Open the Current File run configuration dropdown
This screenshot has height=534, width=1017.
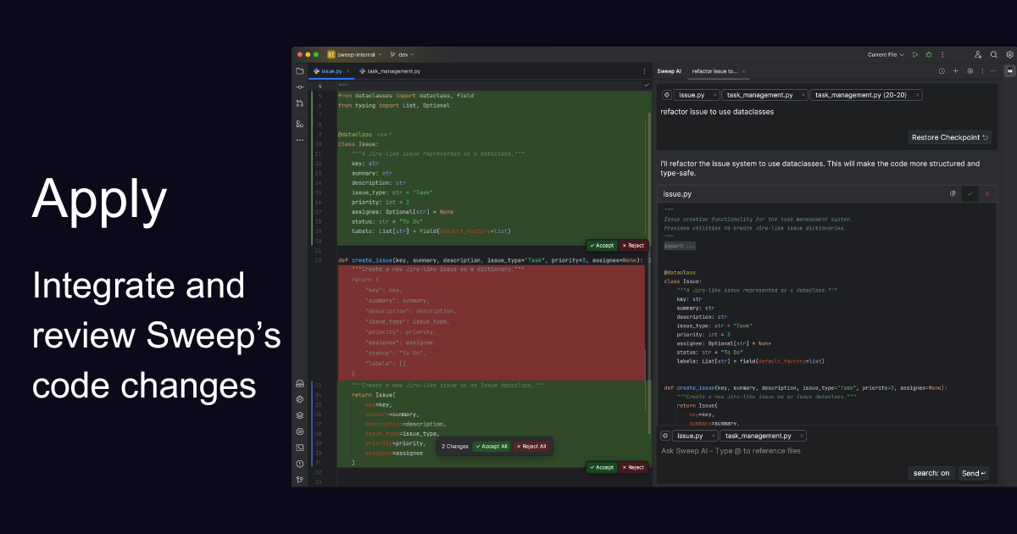click(x=886, y=54)
